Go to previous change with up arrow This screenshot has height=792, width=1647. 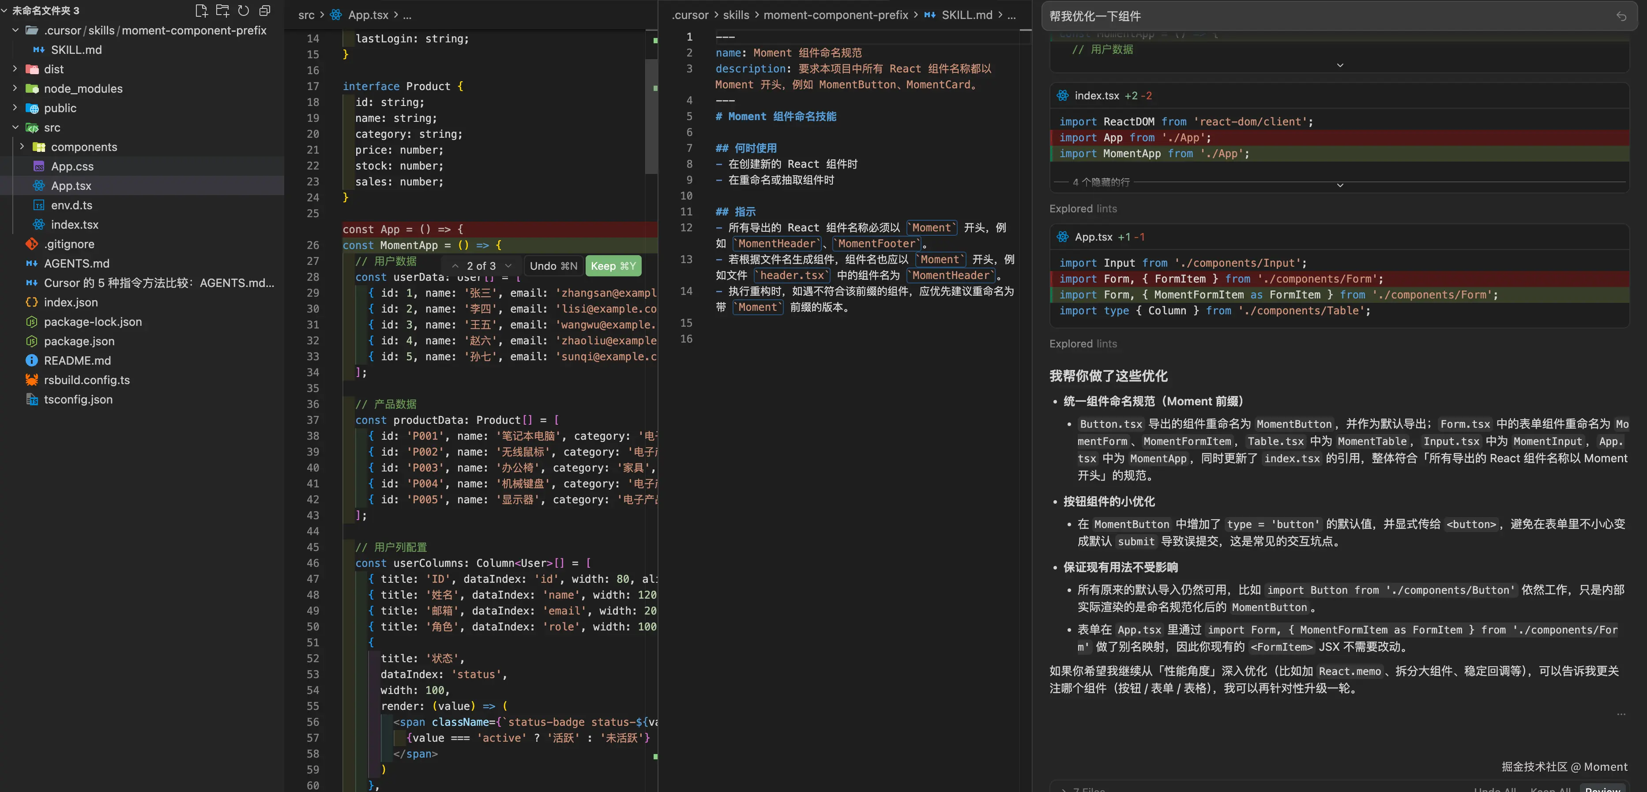tap(455, 266)
